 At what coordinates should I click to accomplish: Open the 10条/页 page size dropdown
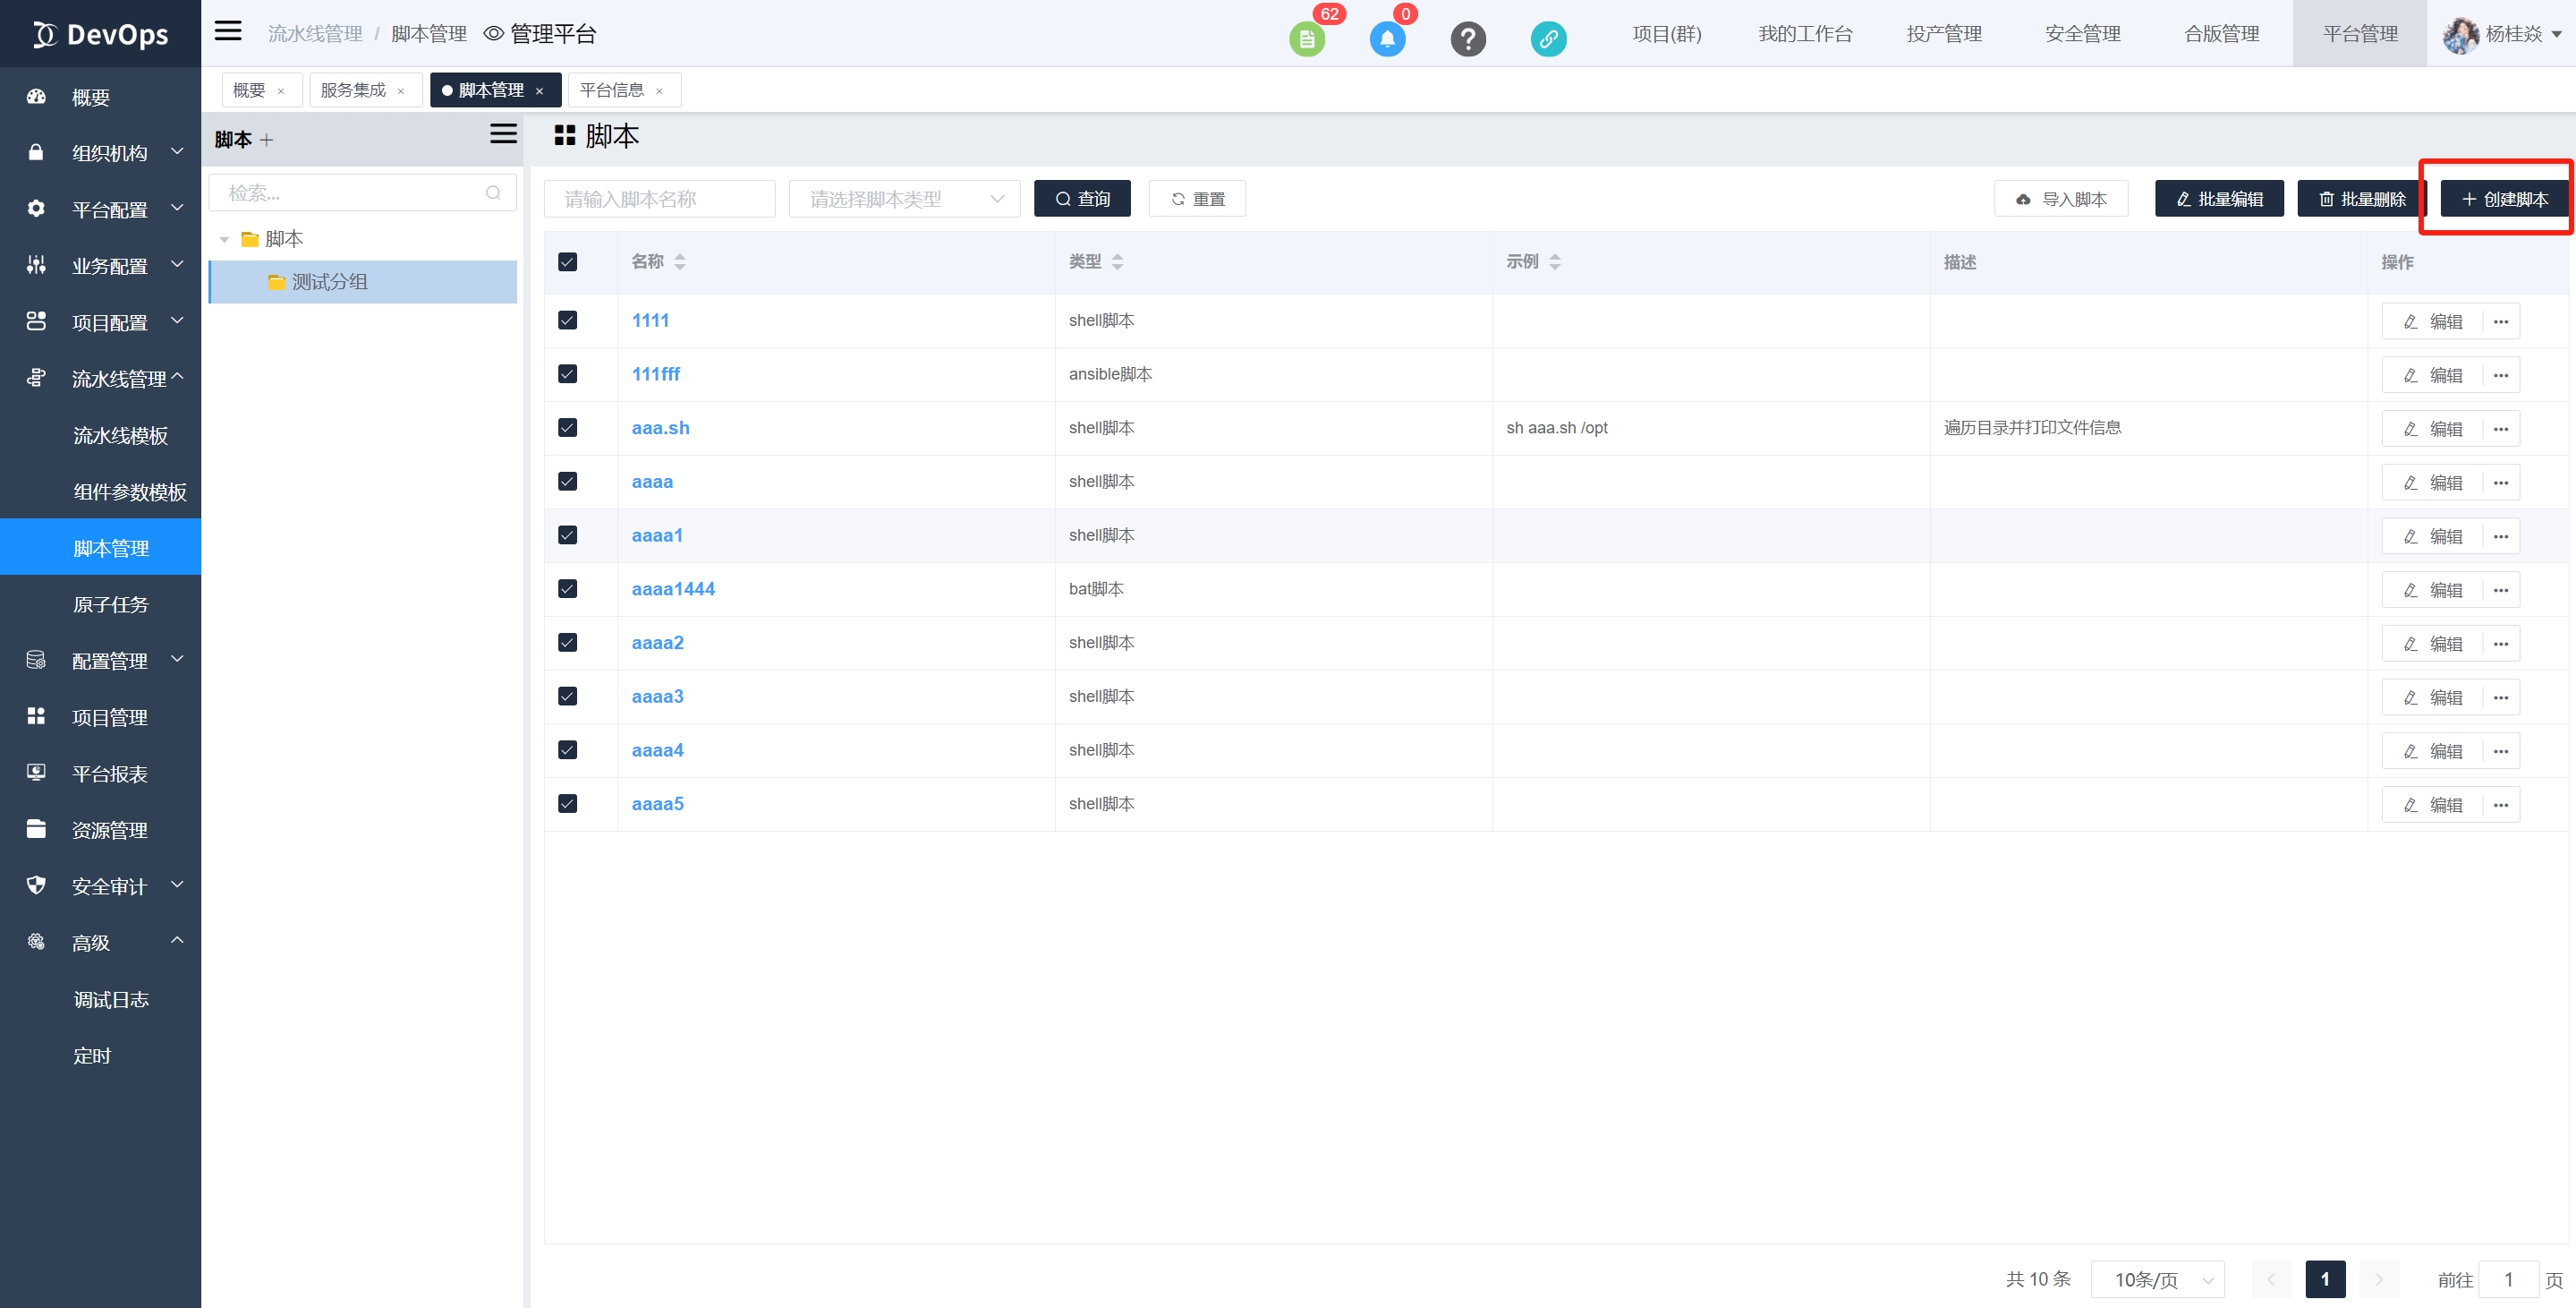tap(2157, 1279)
